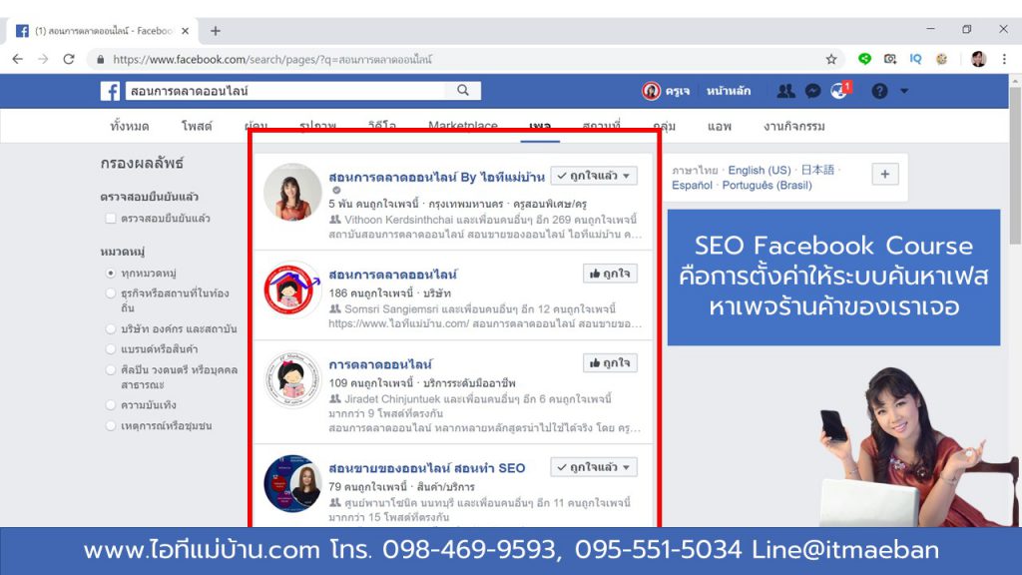Open Messenger from the top navigation bar
This screenshot has height=575, width=1022.
point(813,90)
